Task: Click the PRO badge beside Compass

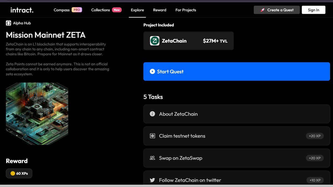Action: pyautogui.click(x=77, y=10)
